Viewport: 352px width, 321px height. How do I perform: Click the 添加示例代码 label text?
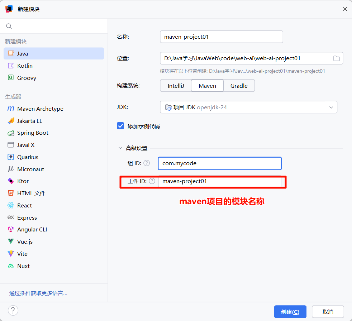pos(144,126)
